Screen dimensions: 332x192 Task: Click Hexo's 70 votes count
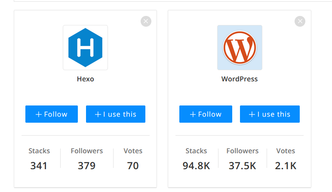(x=133, y=165)
